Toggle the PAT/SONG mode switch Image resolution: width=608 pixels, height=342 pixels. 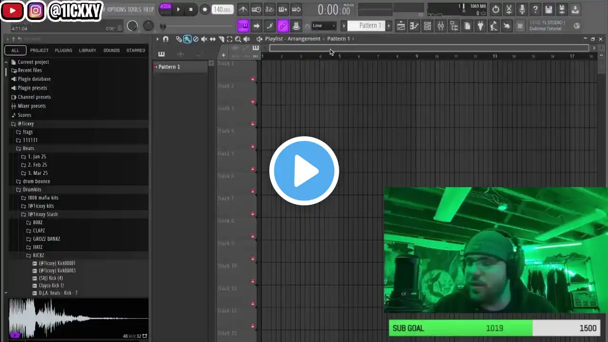[x=165, y=9]
